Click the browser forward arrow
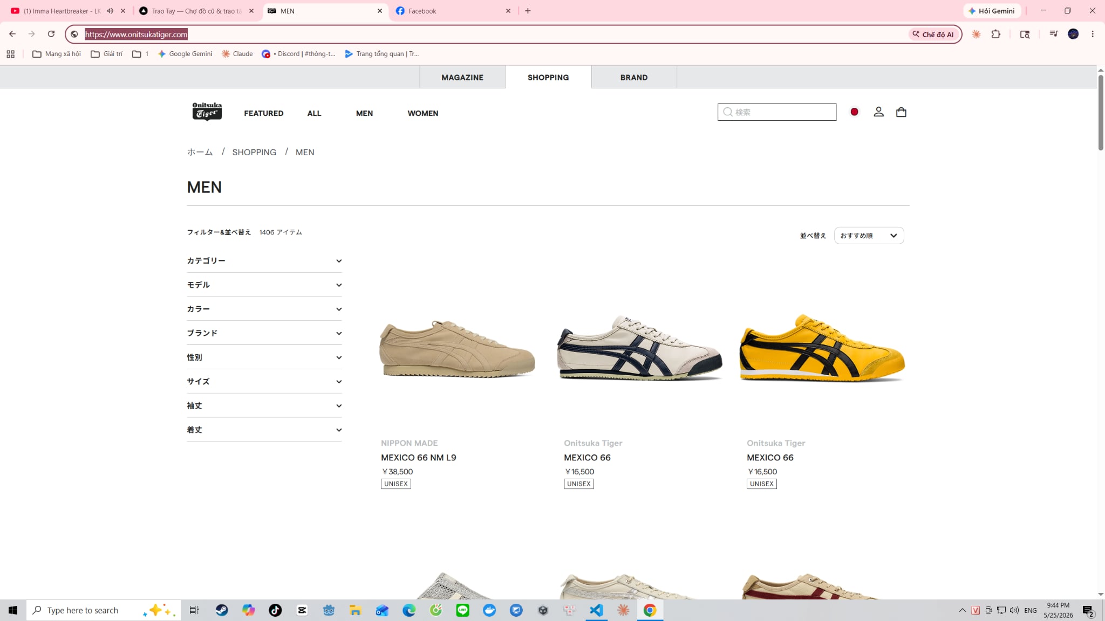 32,34
